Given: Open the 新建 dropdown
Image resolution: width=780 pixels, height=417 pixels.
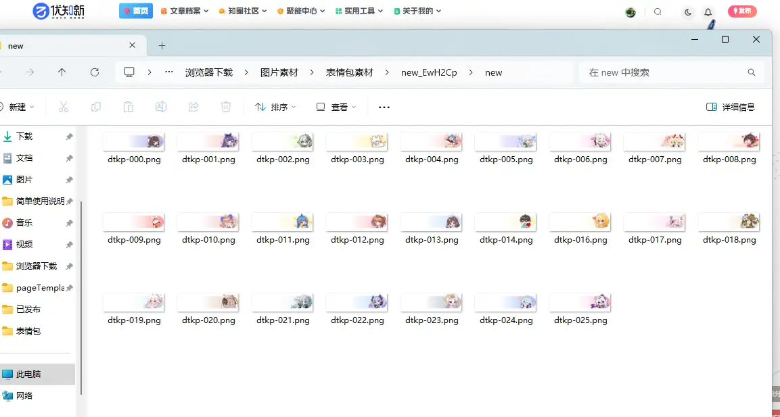Looking at the screenshot, I should 17,107.
